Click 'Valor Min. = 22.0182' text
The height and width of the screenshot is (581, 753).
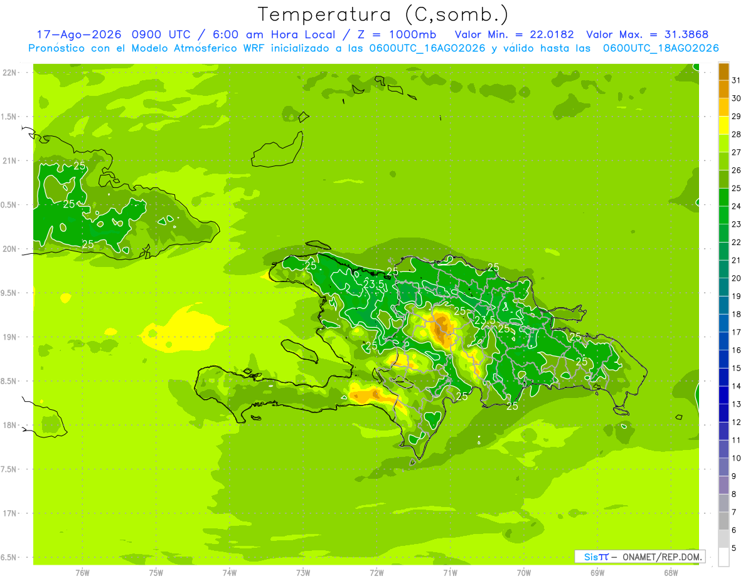[514, 34]
